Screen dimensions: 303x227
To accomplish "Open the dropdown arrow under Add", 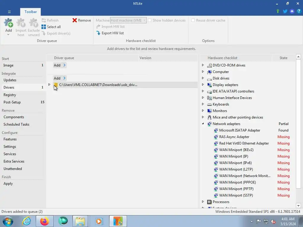I will click(8, 35).
